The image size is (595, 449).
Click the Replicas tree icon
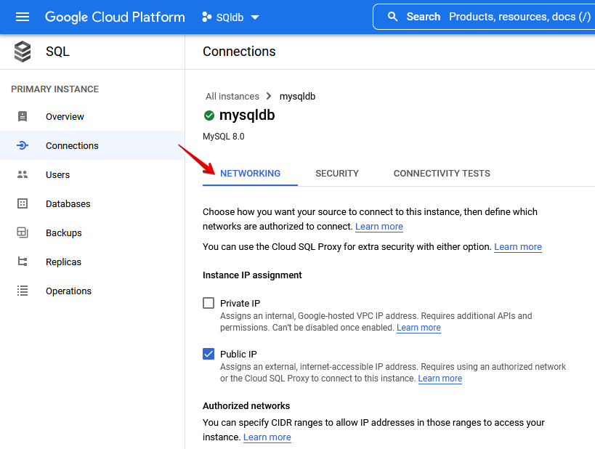click(23, 262)
